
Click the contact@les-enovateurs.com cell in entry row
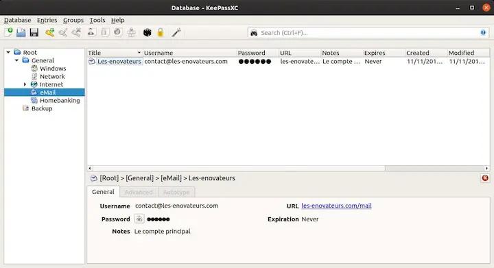[x=186, y=61]
